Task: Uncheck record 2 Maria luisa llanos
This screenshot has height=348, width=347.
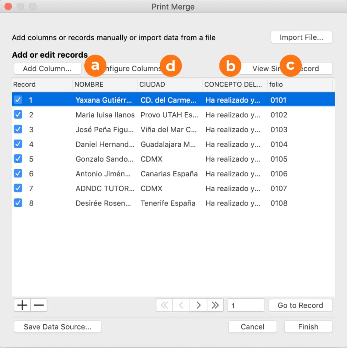Action: [x=18, y=115]
